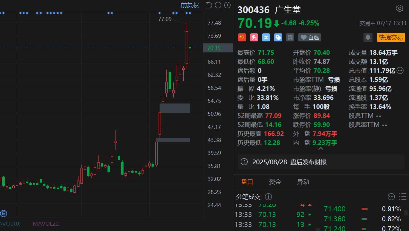Toggle list view icon in 分笔成交
Screen dimensions: 409x231
click(403, 196)
